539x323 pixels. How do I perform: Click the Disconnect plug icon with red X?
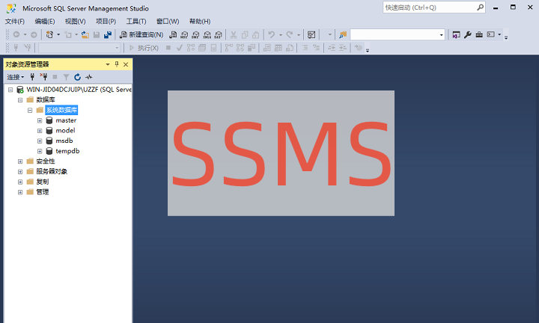point(43,76)
